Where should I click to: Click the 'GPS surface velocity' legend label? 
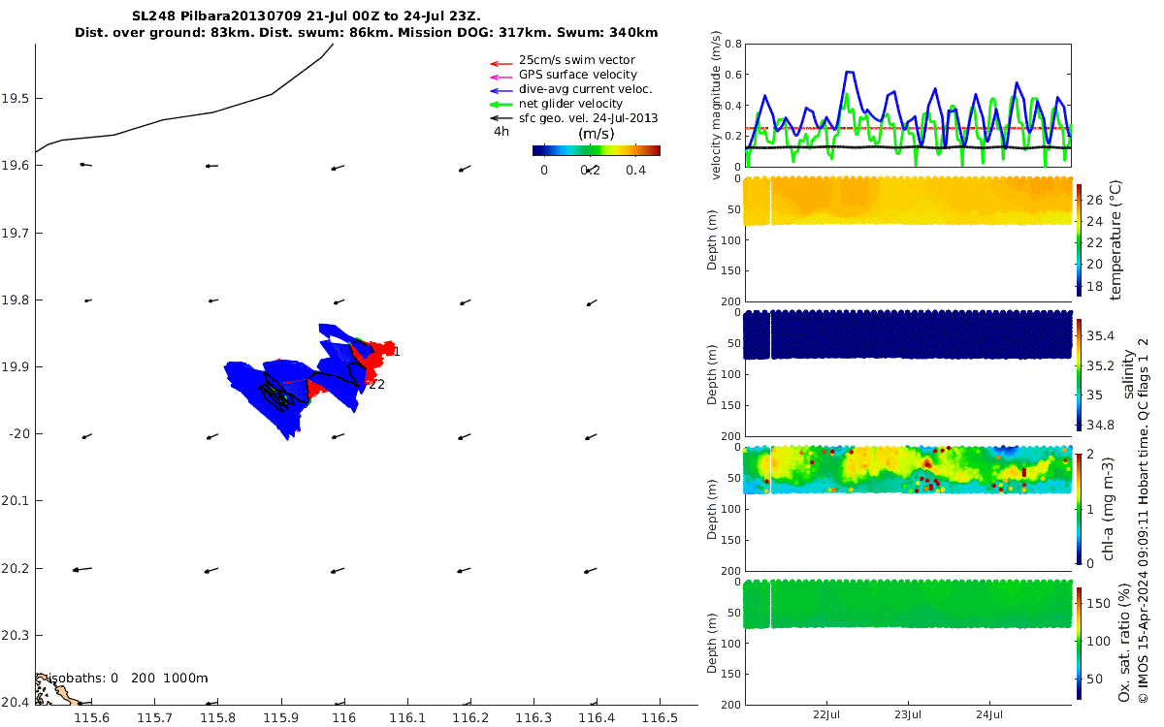(578, 75)
